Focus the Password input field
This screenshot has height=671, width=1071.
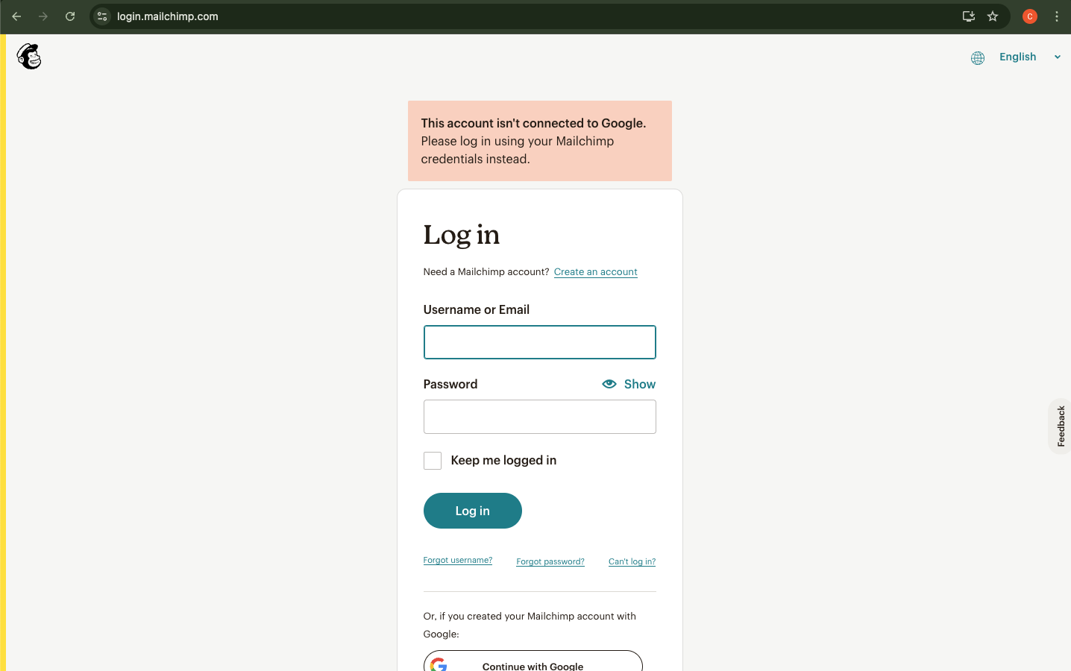(540, 417)
